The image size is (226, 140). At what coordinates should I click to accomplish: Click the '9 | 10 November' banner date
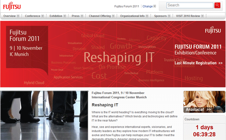(26, 48)
